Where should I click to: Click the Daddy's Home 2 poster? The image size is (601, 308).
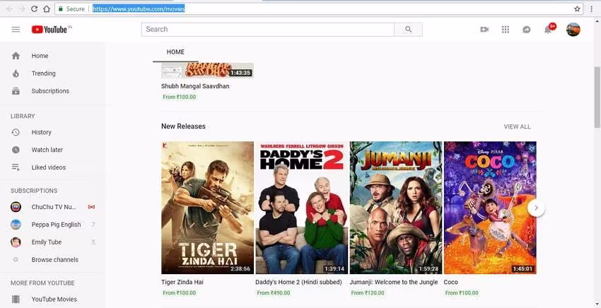click(x=302, y=208)
